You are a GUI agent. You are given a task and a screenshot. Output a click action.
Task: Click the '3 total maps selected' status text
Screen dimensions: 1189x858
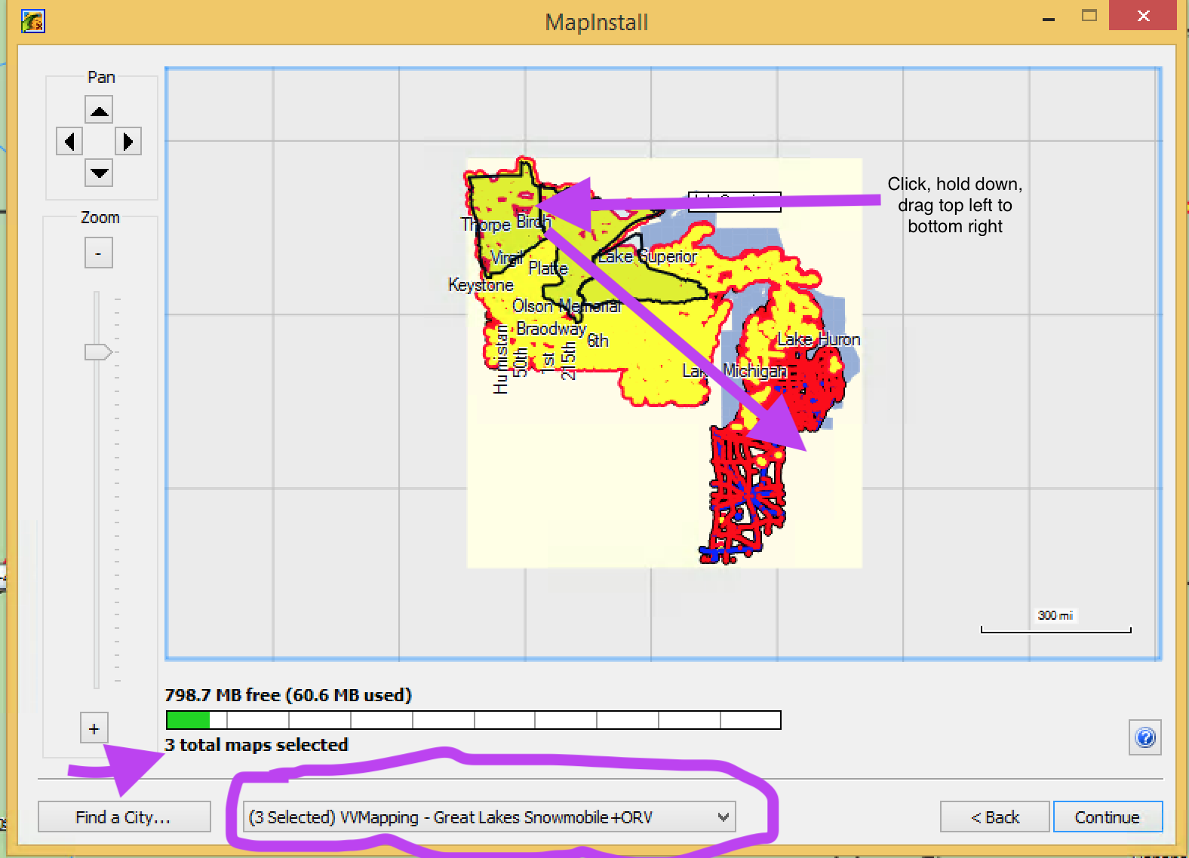point(257,745)
